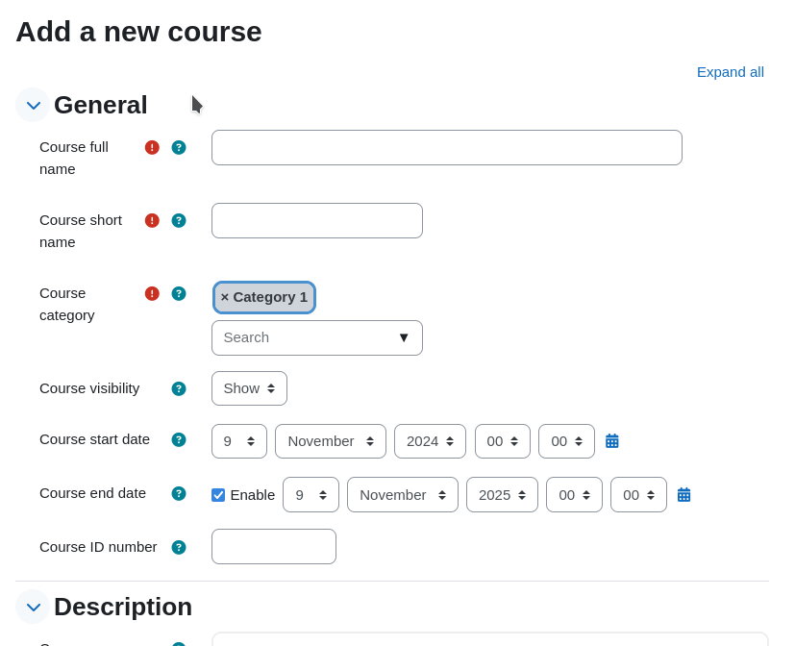Open help for Course end date
The image size is (795, 646).
coord(179,493)
